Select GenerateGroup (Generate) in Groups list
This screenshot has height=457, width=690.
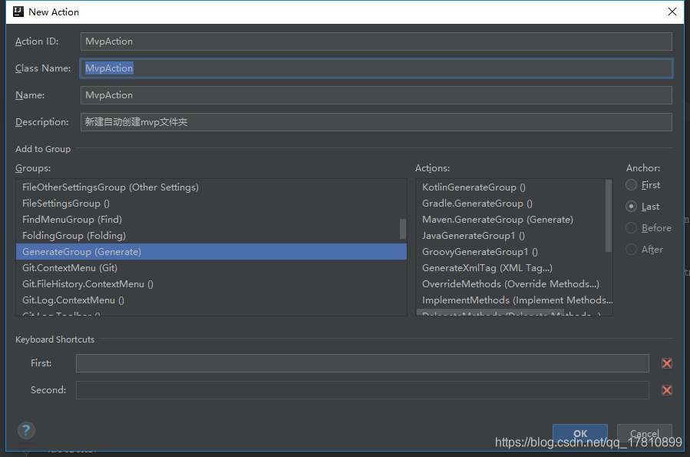point(211,252)
